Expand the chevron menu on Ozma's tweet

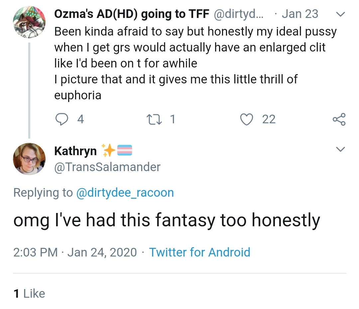coord(340,14)
